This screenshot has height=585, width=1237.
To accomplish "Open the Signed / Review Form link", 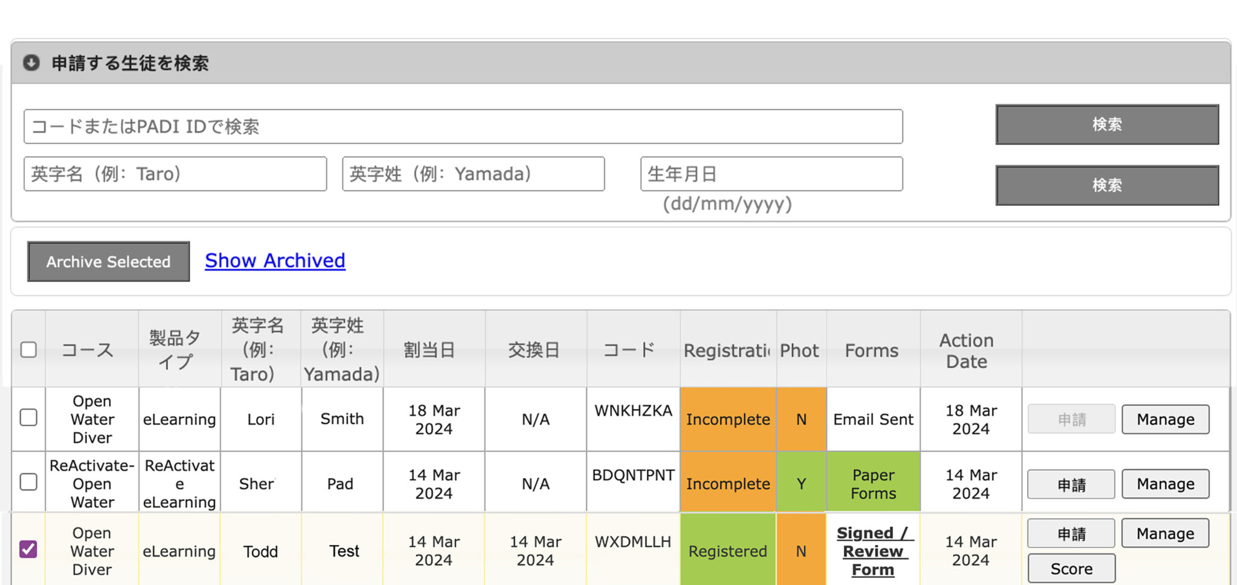I will point(873,551).
